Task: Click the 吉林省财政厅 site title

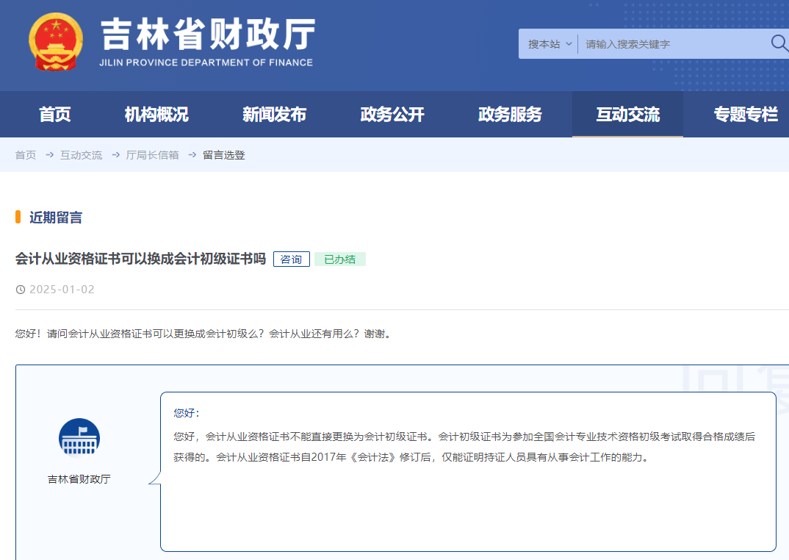Action: tap(209, 35)
